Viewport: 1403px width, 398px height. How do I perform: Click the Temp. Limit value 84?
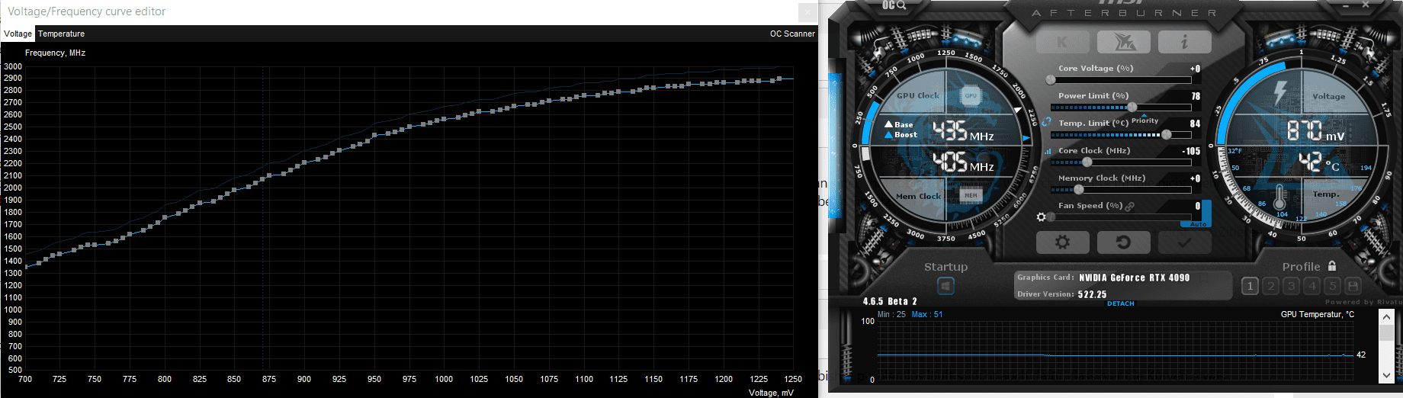pos(1195,124)
